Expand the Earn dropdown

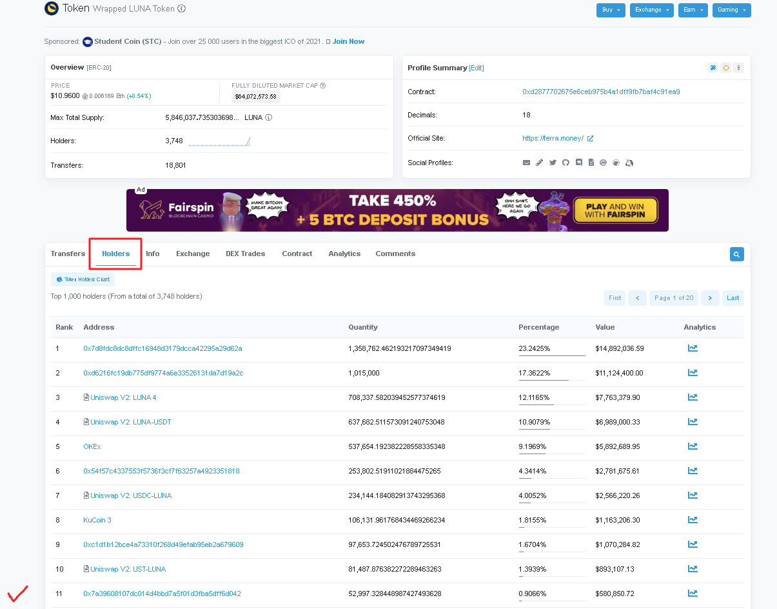click(693, 10)
